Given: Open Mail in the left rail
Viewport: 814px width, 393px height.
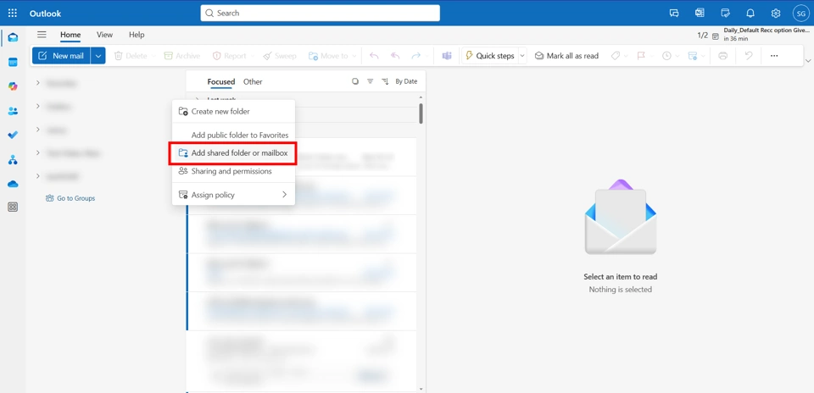Looking at the screenshot, I should pyautogui.click(x=13, y=37).
